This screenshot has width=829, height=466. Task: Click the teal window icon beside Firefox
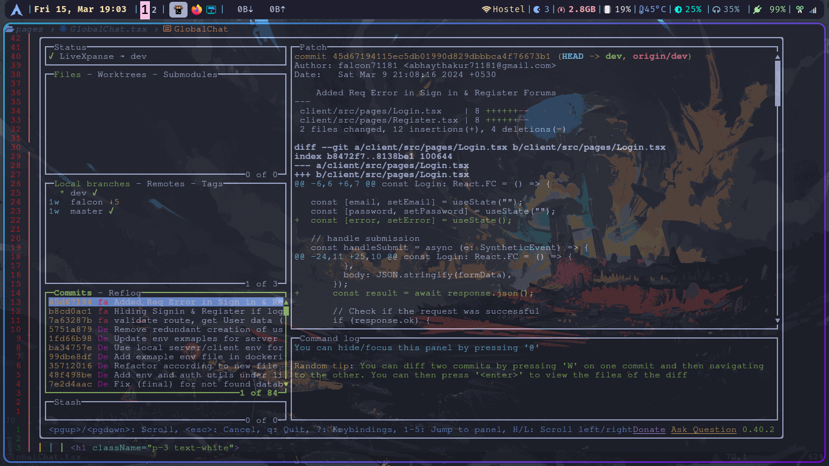[211, 9]
